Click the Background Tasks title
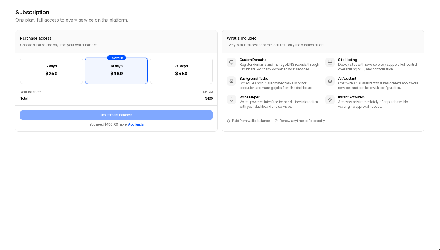Screen dimensions: 440x250 [x=254, y=79]
